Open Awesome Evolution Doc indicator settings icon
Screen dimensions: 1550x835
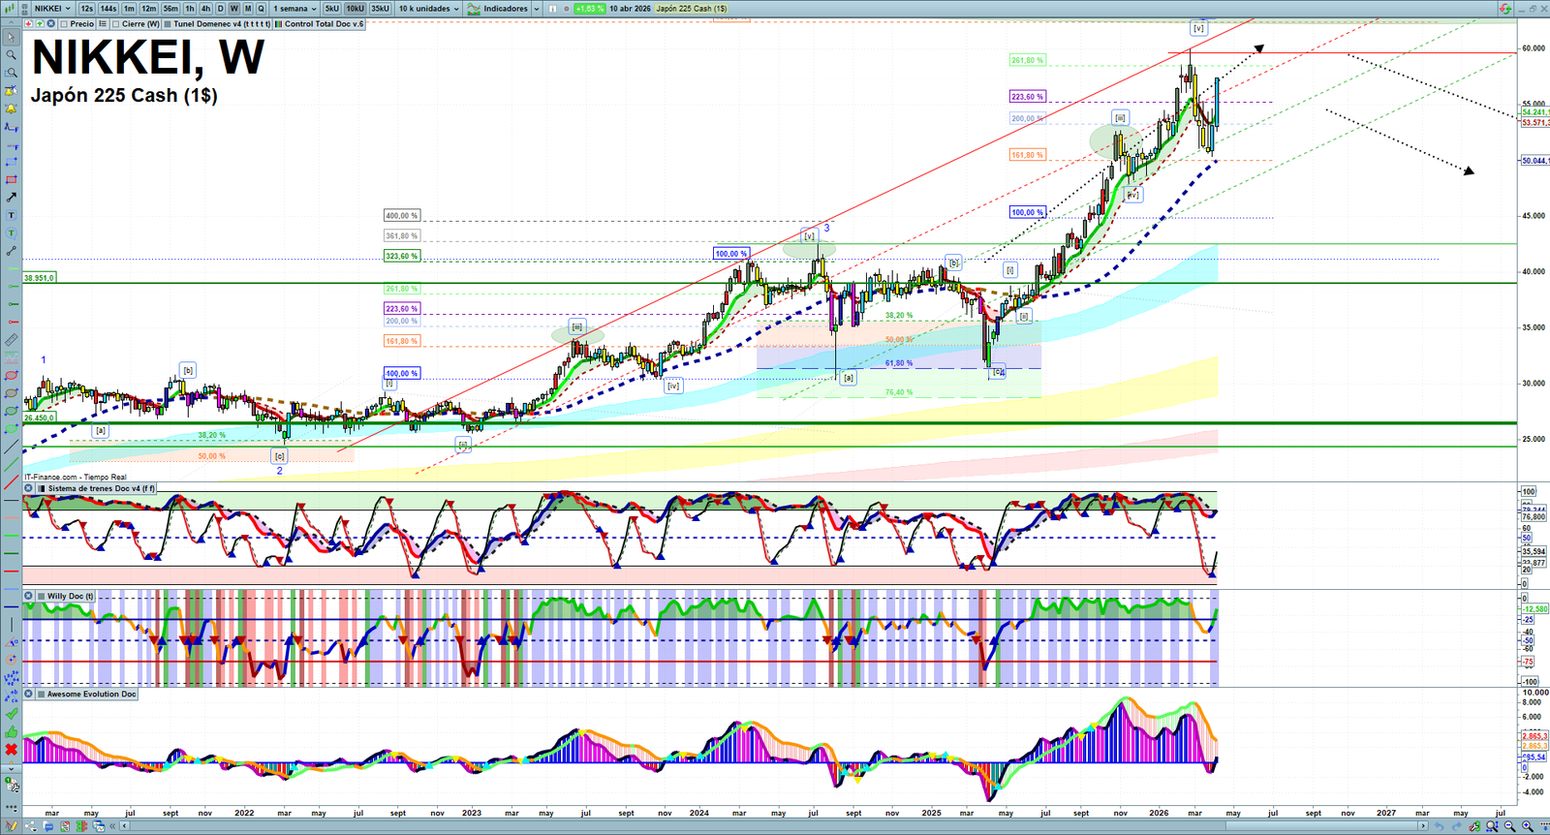click(x=29, y=695)
